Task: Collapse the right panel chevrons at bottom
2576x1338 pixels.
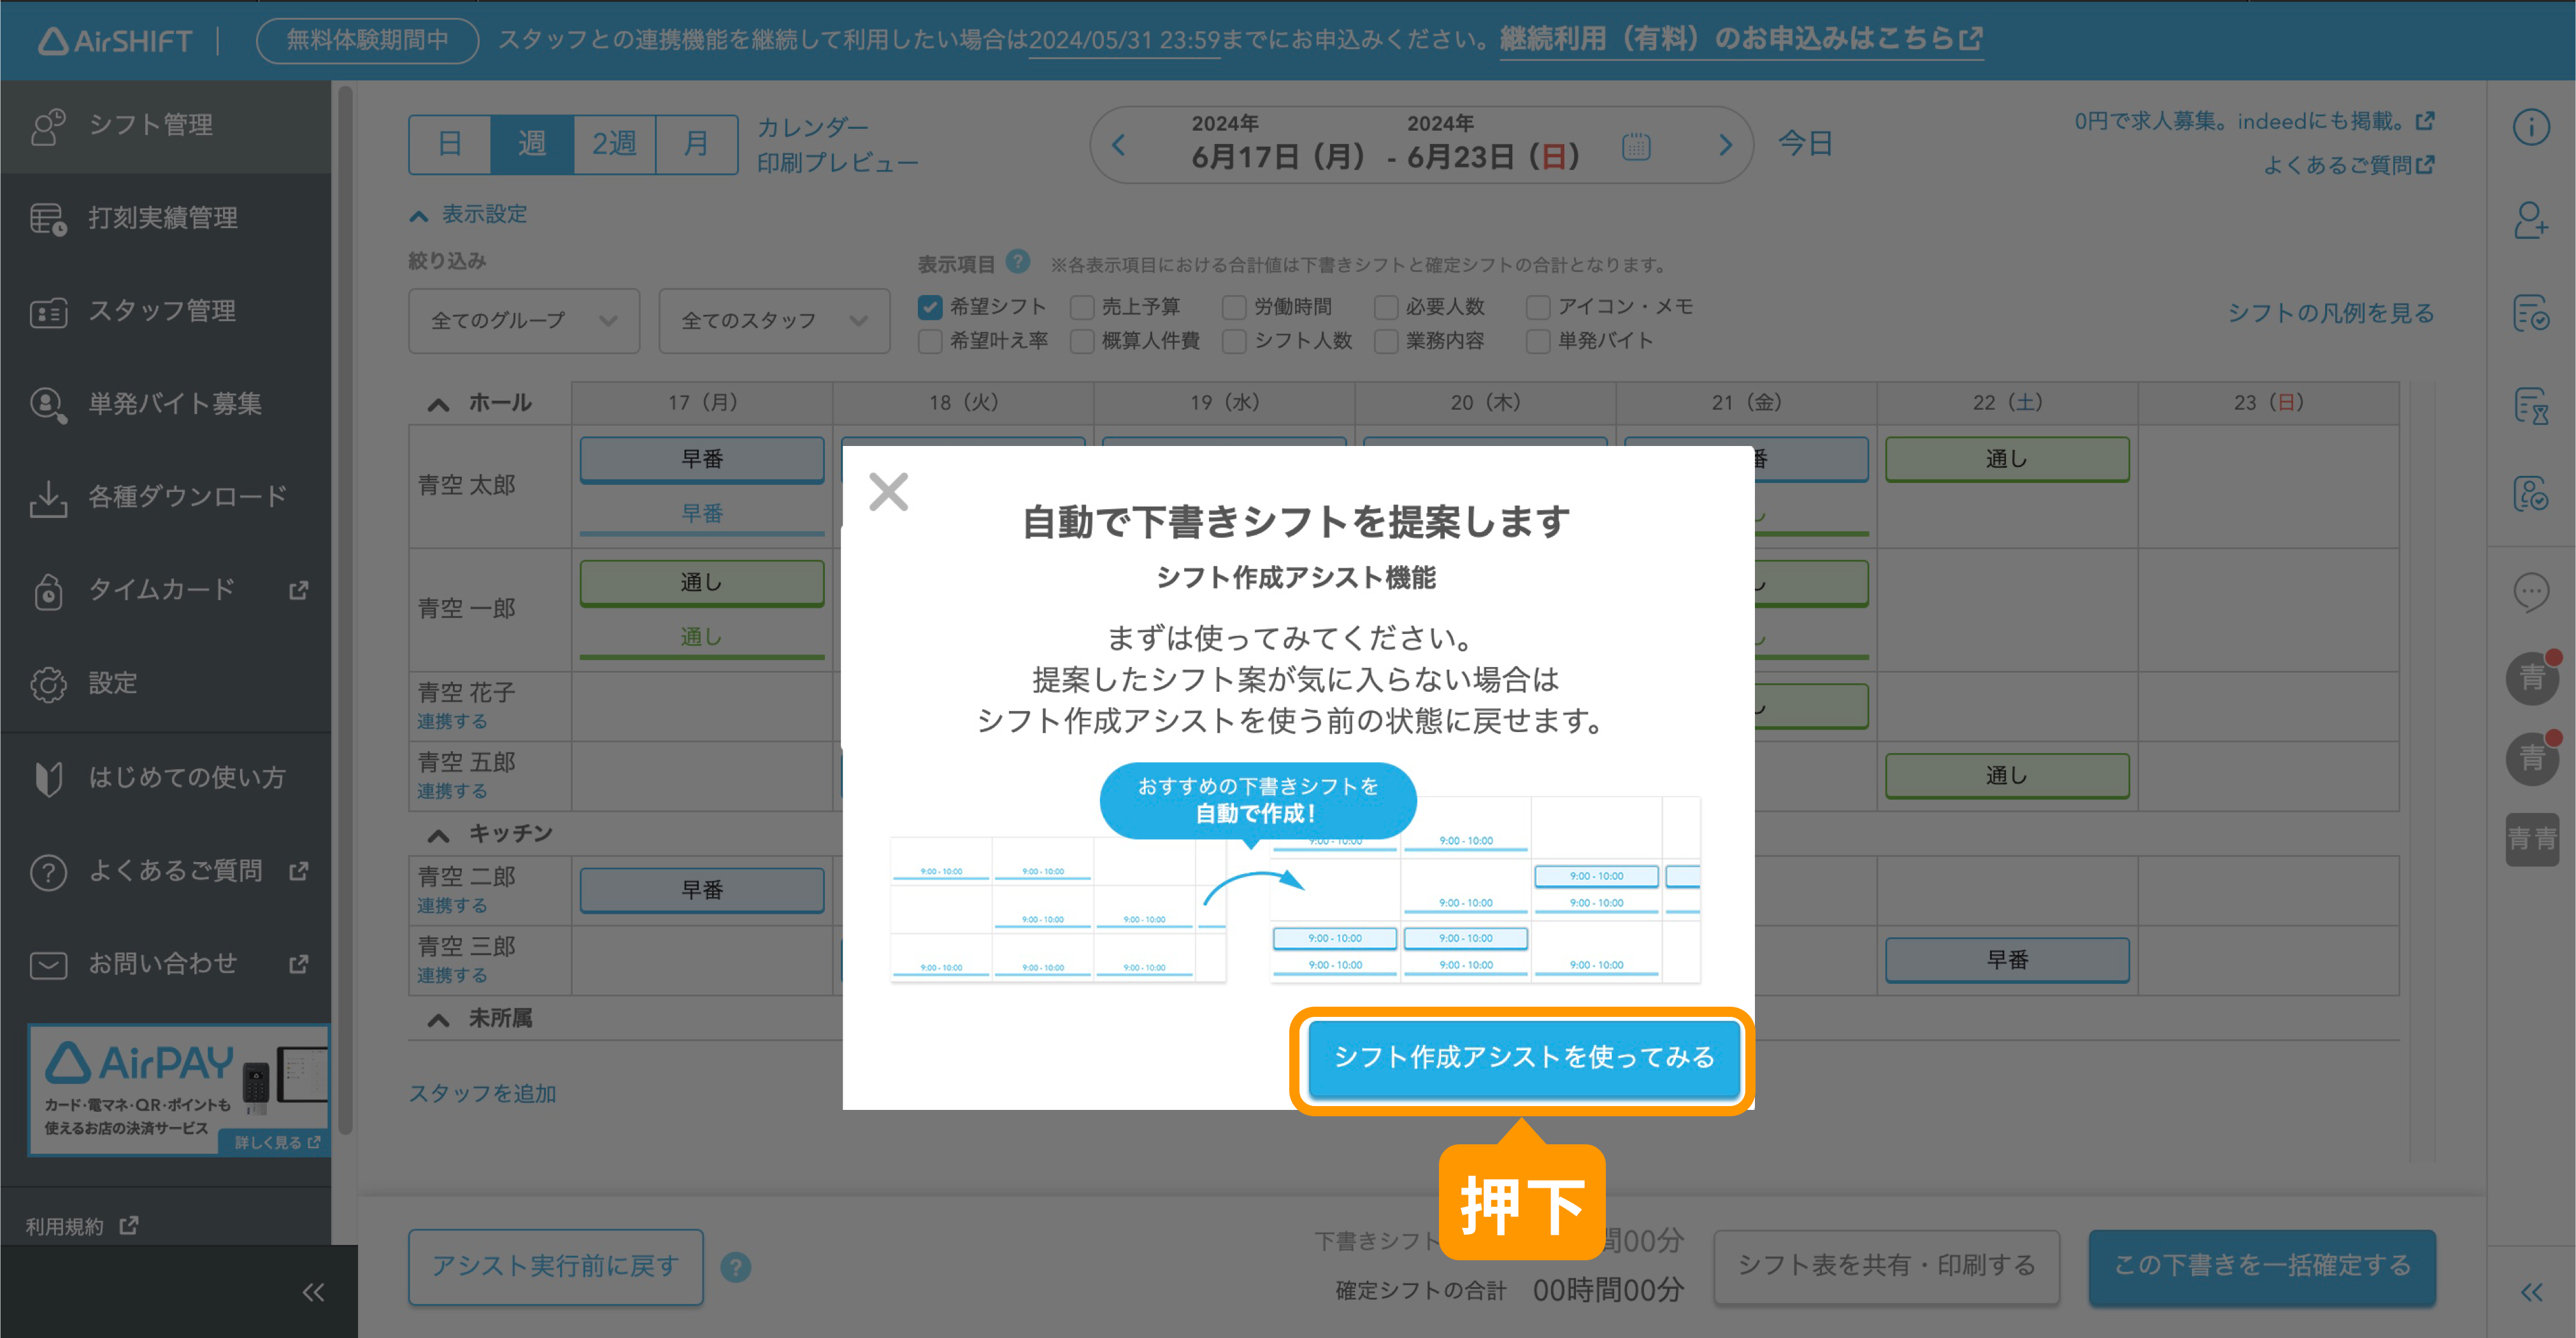Action: click(2531, 1293)
